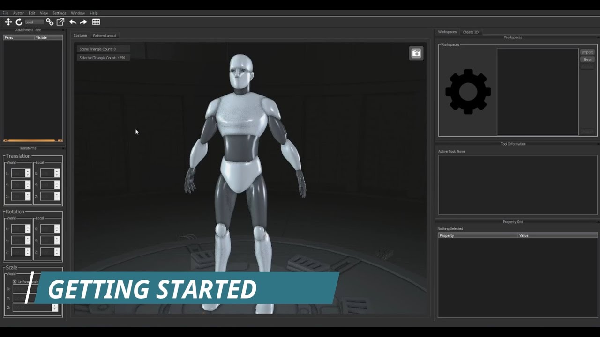Click the Redo arrow icon
This screenshot has width=600, height=337.
pyautogui.click(x=83, y=22)
